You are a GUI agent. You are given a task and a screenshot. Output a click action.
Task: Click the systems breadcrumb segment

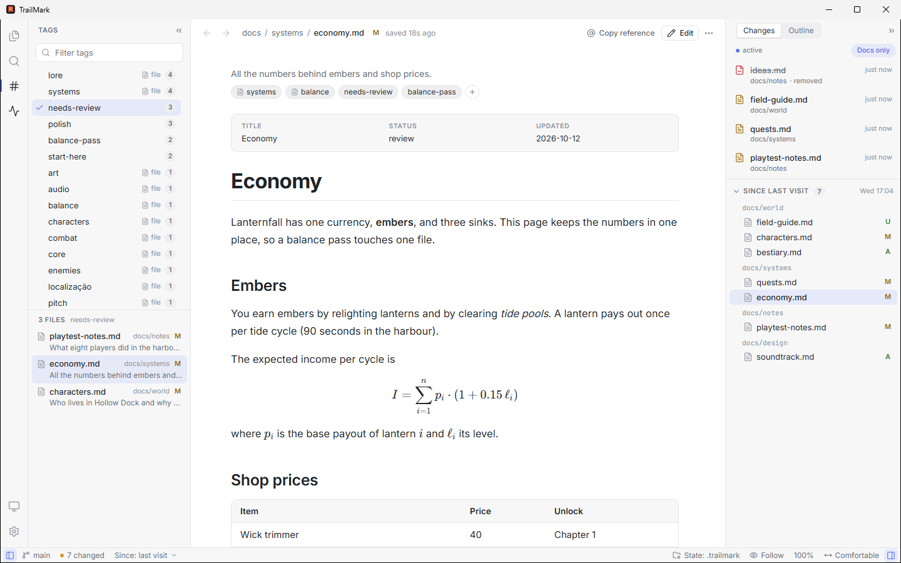pyautogui.click(x=287, y=33)
